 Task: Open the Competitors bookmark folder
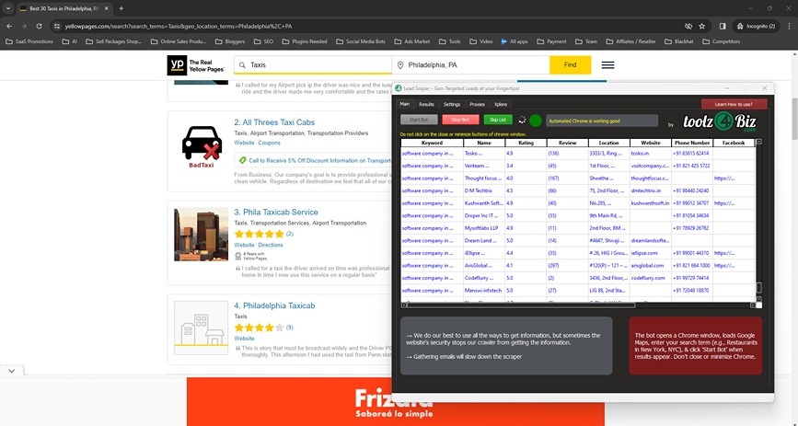click(x=722, y=41)
